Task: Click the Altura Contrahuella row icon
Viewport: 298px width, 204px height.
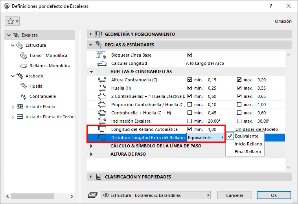Action: click(102, 80)
